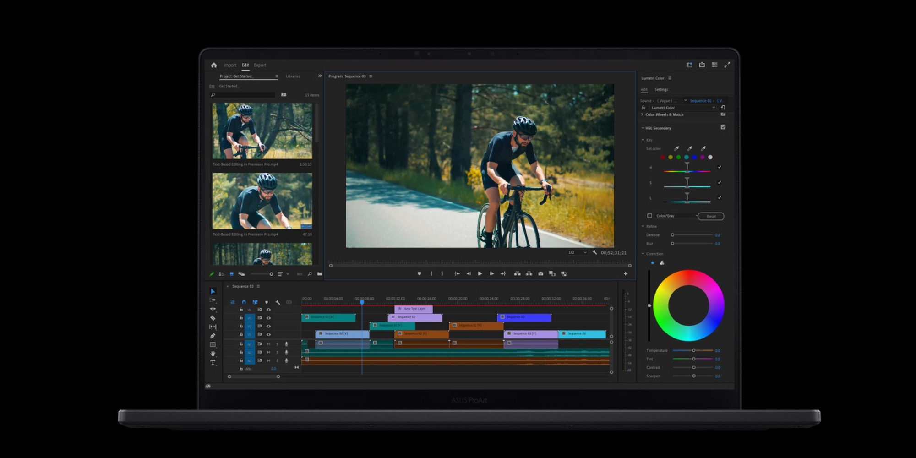
Task: Click the Home icon
Action: (214, 65)
